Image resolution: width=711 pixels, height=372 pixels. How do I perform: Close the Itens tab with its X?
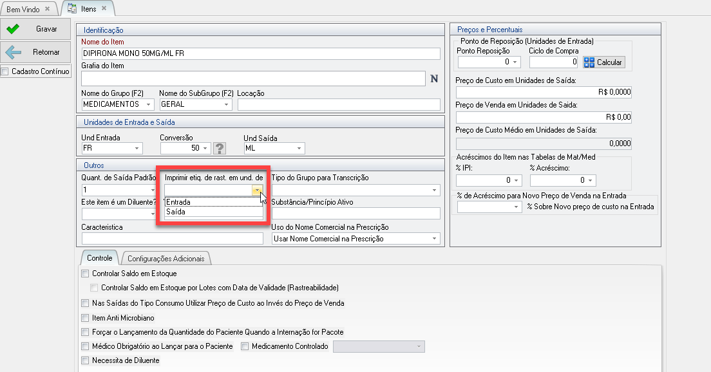104,9
